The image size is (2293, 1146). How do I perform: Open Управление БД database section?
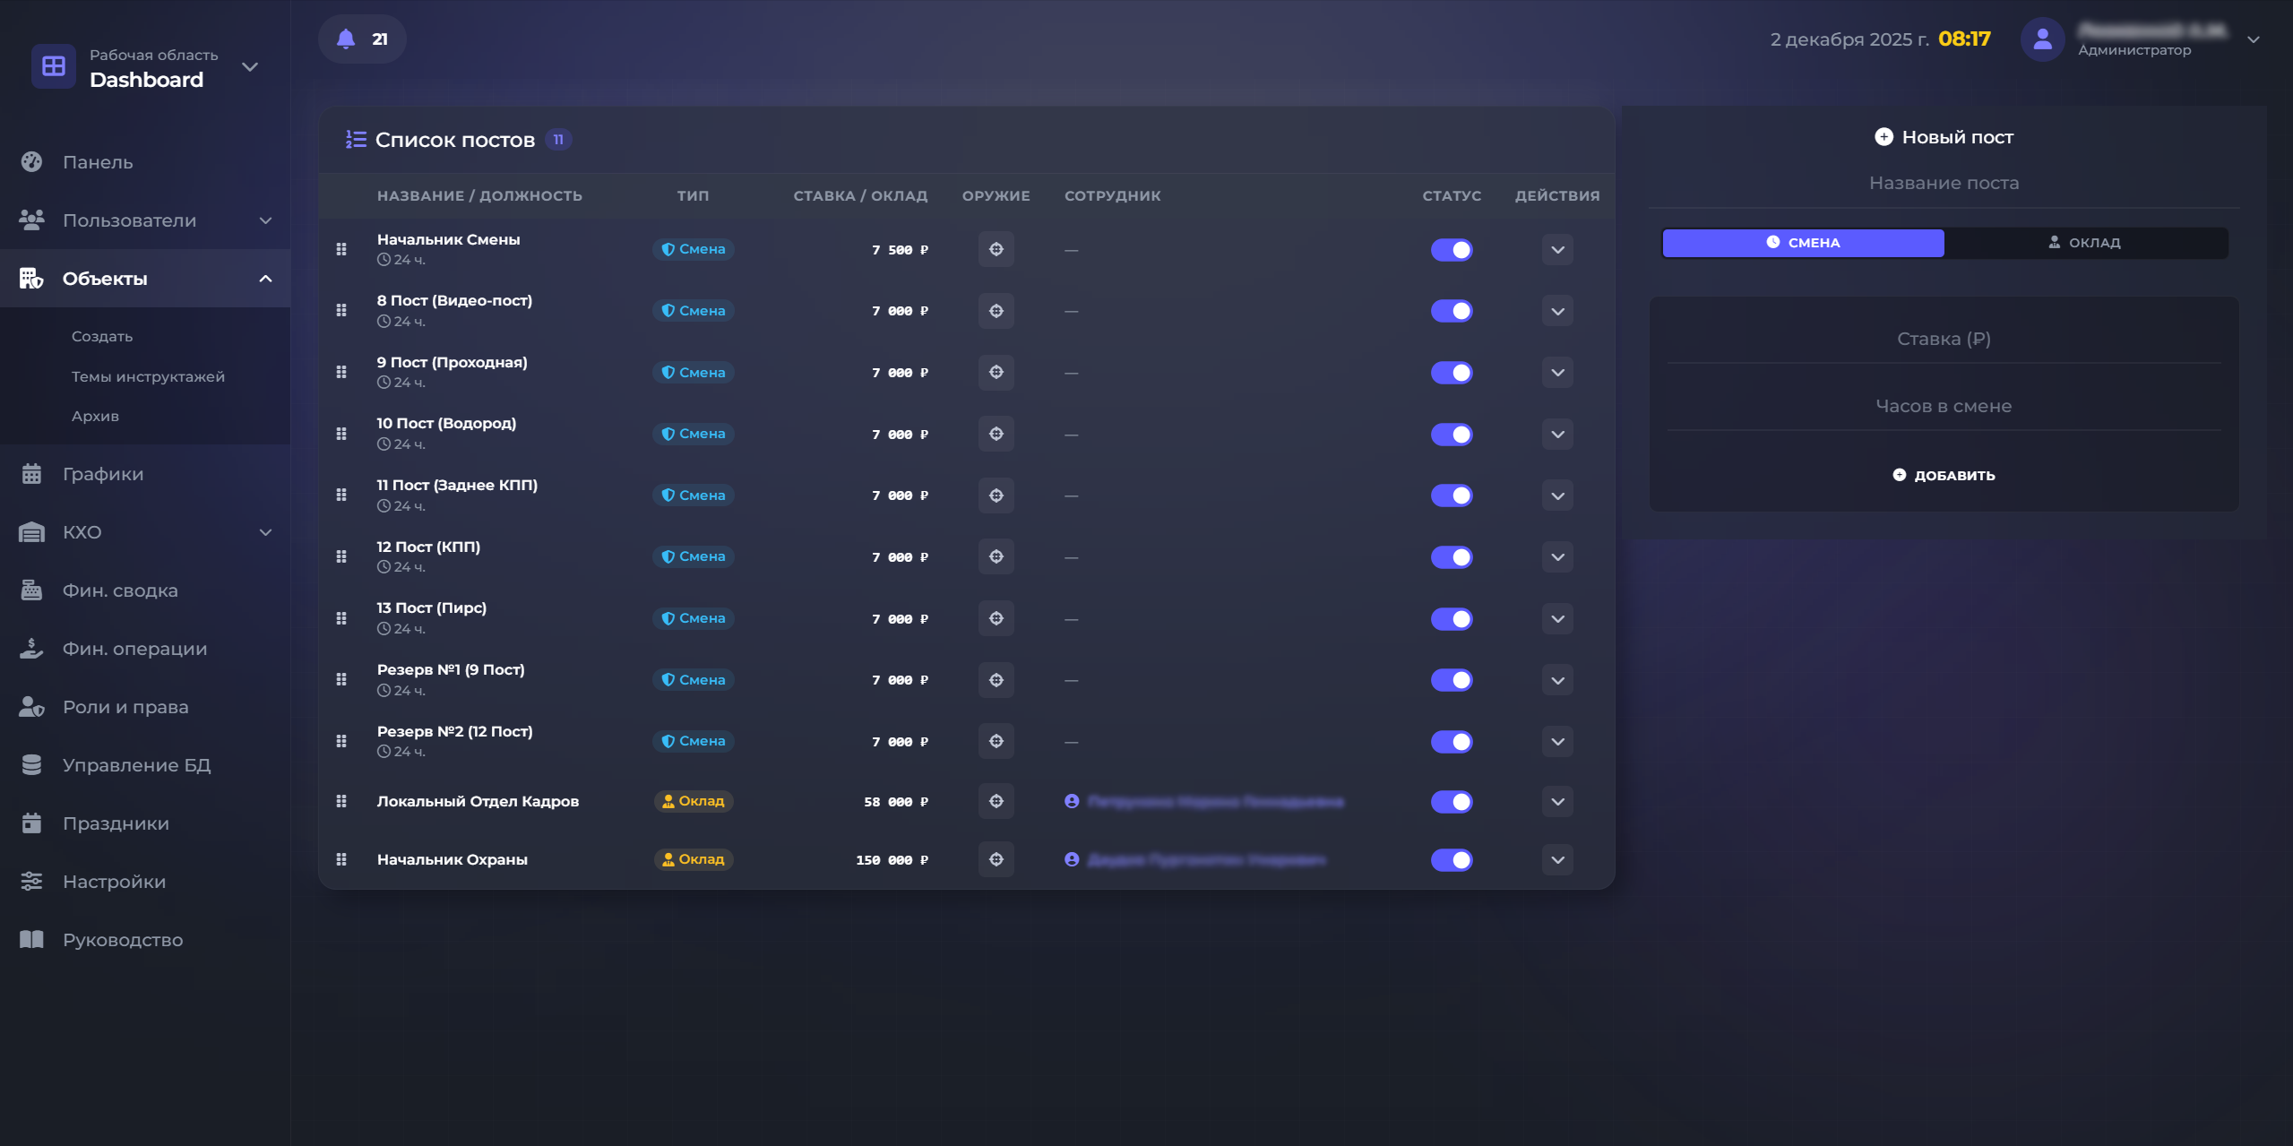(136, 765)
